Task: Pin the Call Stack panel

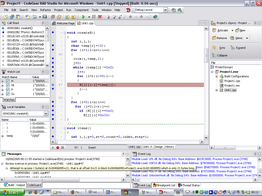Action: [43, 23]
